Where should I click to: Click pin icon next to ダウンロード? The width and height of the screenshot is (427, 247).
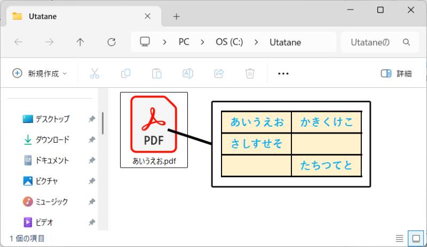tap(92, 139)
